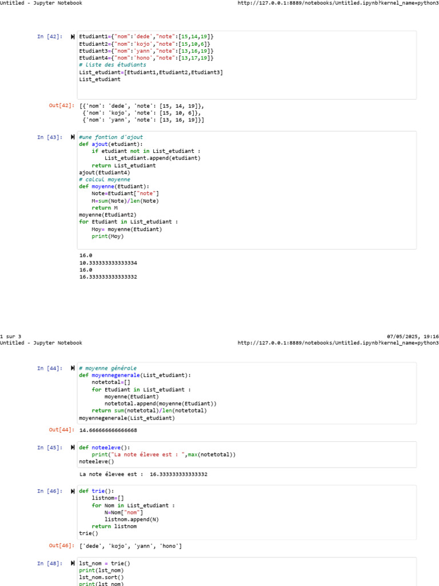Run cell In [44] using its run icon
The width and height of the screenshot is (439, 586).
73,368
